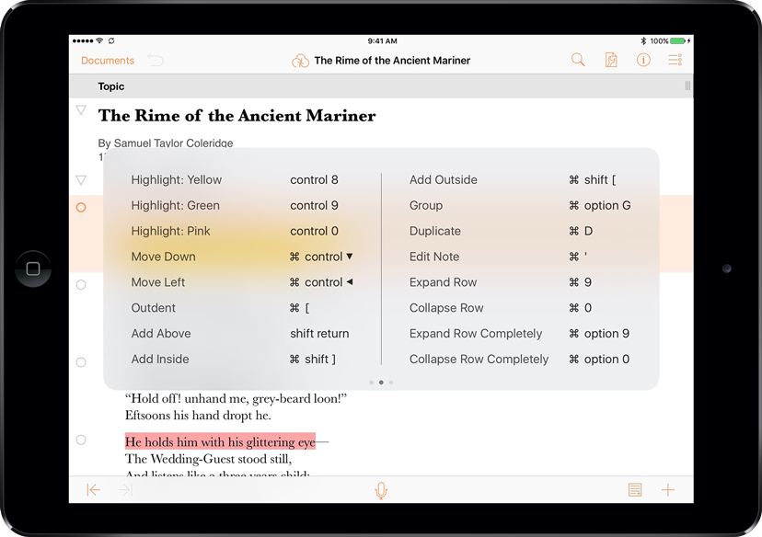Select handle of 'He holds him' row
This screenshot has height=537, width=762.
[81, 440]
